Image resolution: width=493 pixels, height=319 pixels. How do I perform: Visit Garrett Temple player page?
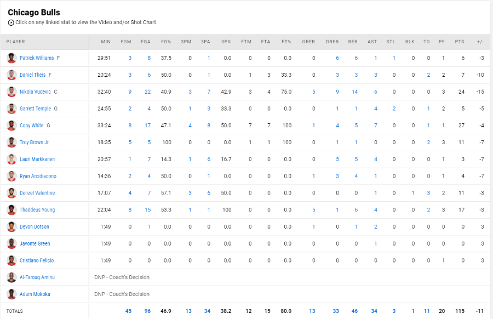[x=35, y=109]
